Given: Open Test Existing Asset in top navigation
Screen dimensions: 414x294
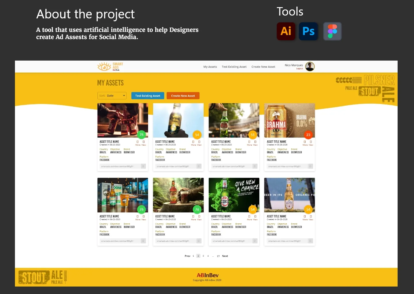Looking at the screenshot, I should coord(234,67).
